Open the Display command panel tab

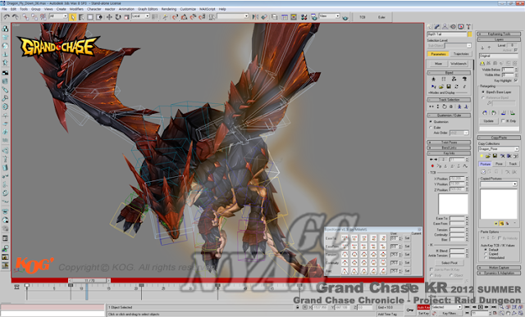pyautogui.click(x=461, y=26)
